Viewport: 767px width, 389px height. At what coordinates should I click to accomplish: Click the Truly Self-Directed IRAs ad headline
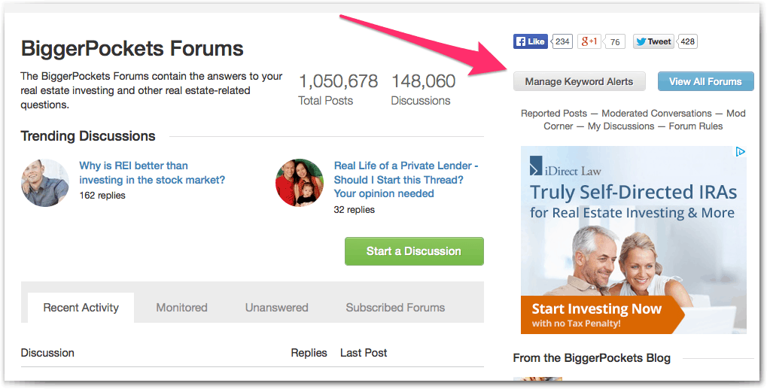[634, 192]
